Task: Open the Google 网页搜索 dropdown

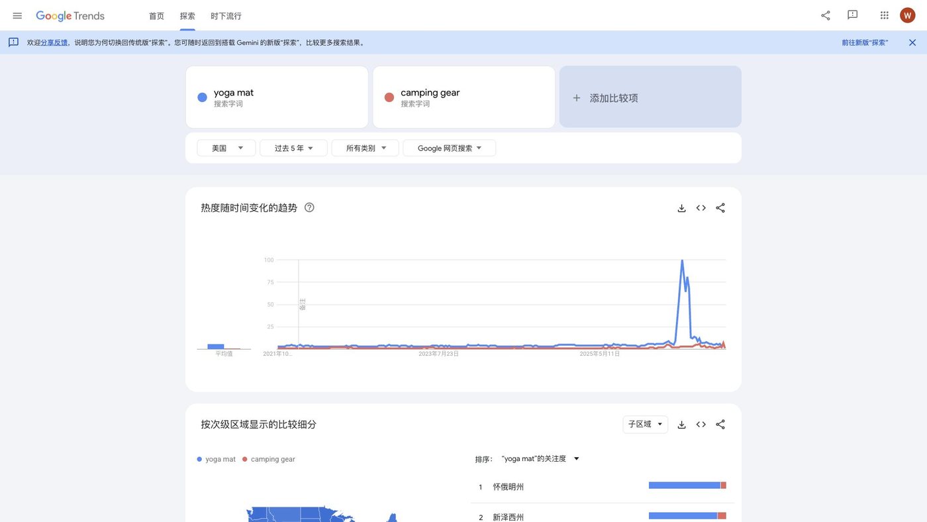Action: 449,148
